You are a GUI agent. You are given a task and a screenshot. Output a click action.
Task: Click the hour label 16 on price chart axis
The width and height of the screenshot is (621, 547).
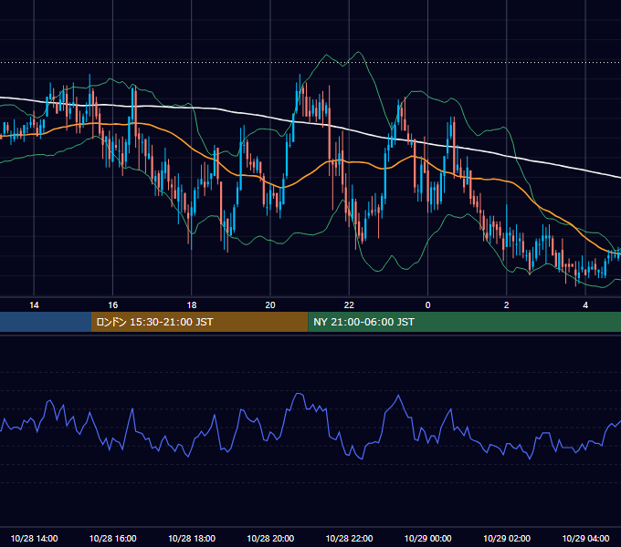[x=113, y=305]
